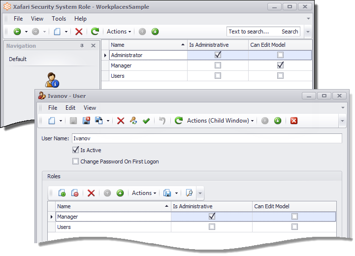Screen dimensions: 355x256
Task: Open New dropdown arrow in Ivanov toolbar
Action: pyautogui.click(x=61, y=121)
